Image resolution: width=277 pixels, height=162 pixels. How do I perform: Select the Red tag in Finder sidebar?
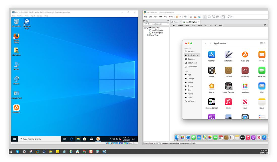pyautogui.click(x=189, y=75)
